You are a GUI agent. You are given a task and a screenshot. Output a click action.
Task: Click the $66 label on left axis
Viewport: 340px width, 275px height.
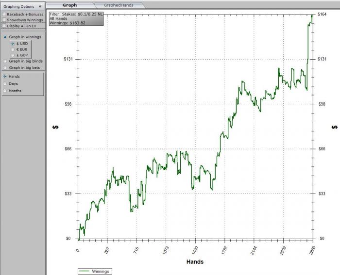click(x=68, y=149)
